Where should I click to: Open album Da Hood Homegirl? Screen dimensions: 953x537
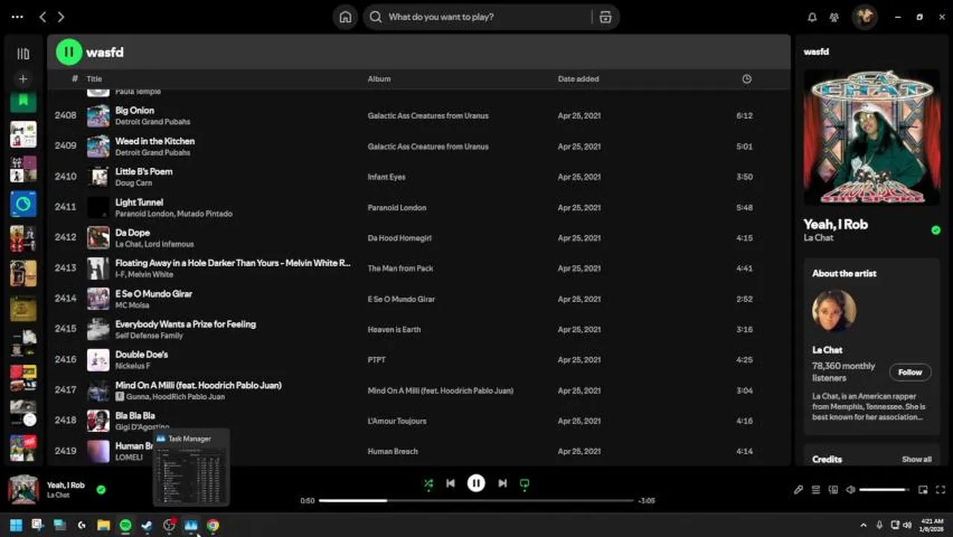[x=399, y=238]
